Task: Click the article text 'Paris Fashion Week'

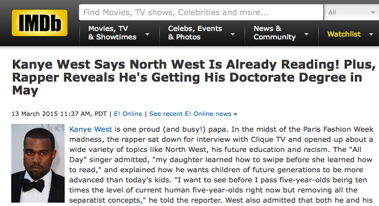Action: pyautogui.click(x=338, y=129)
